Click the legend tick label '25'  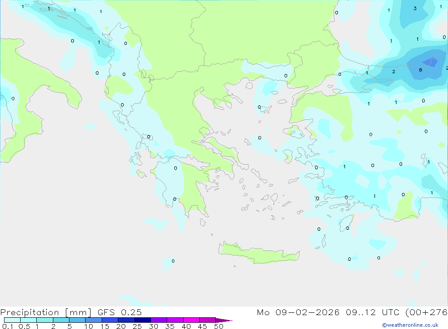pos(138,326)
